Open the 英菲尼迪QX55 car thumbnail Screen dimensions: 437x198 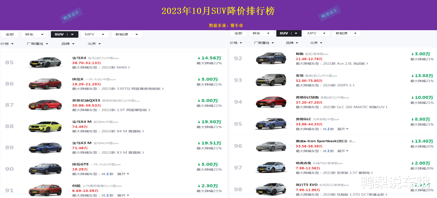coord(46,105)
